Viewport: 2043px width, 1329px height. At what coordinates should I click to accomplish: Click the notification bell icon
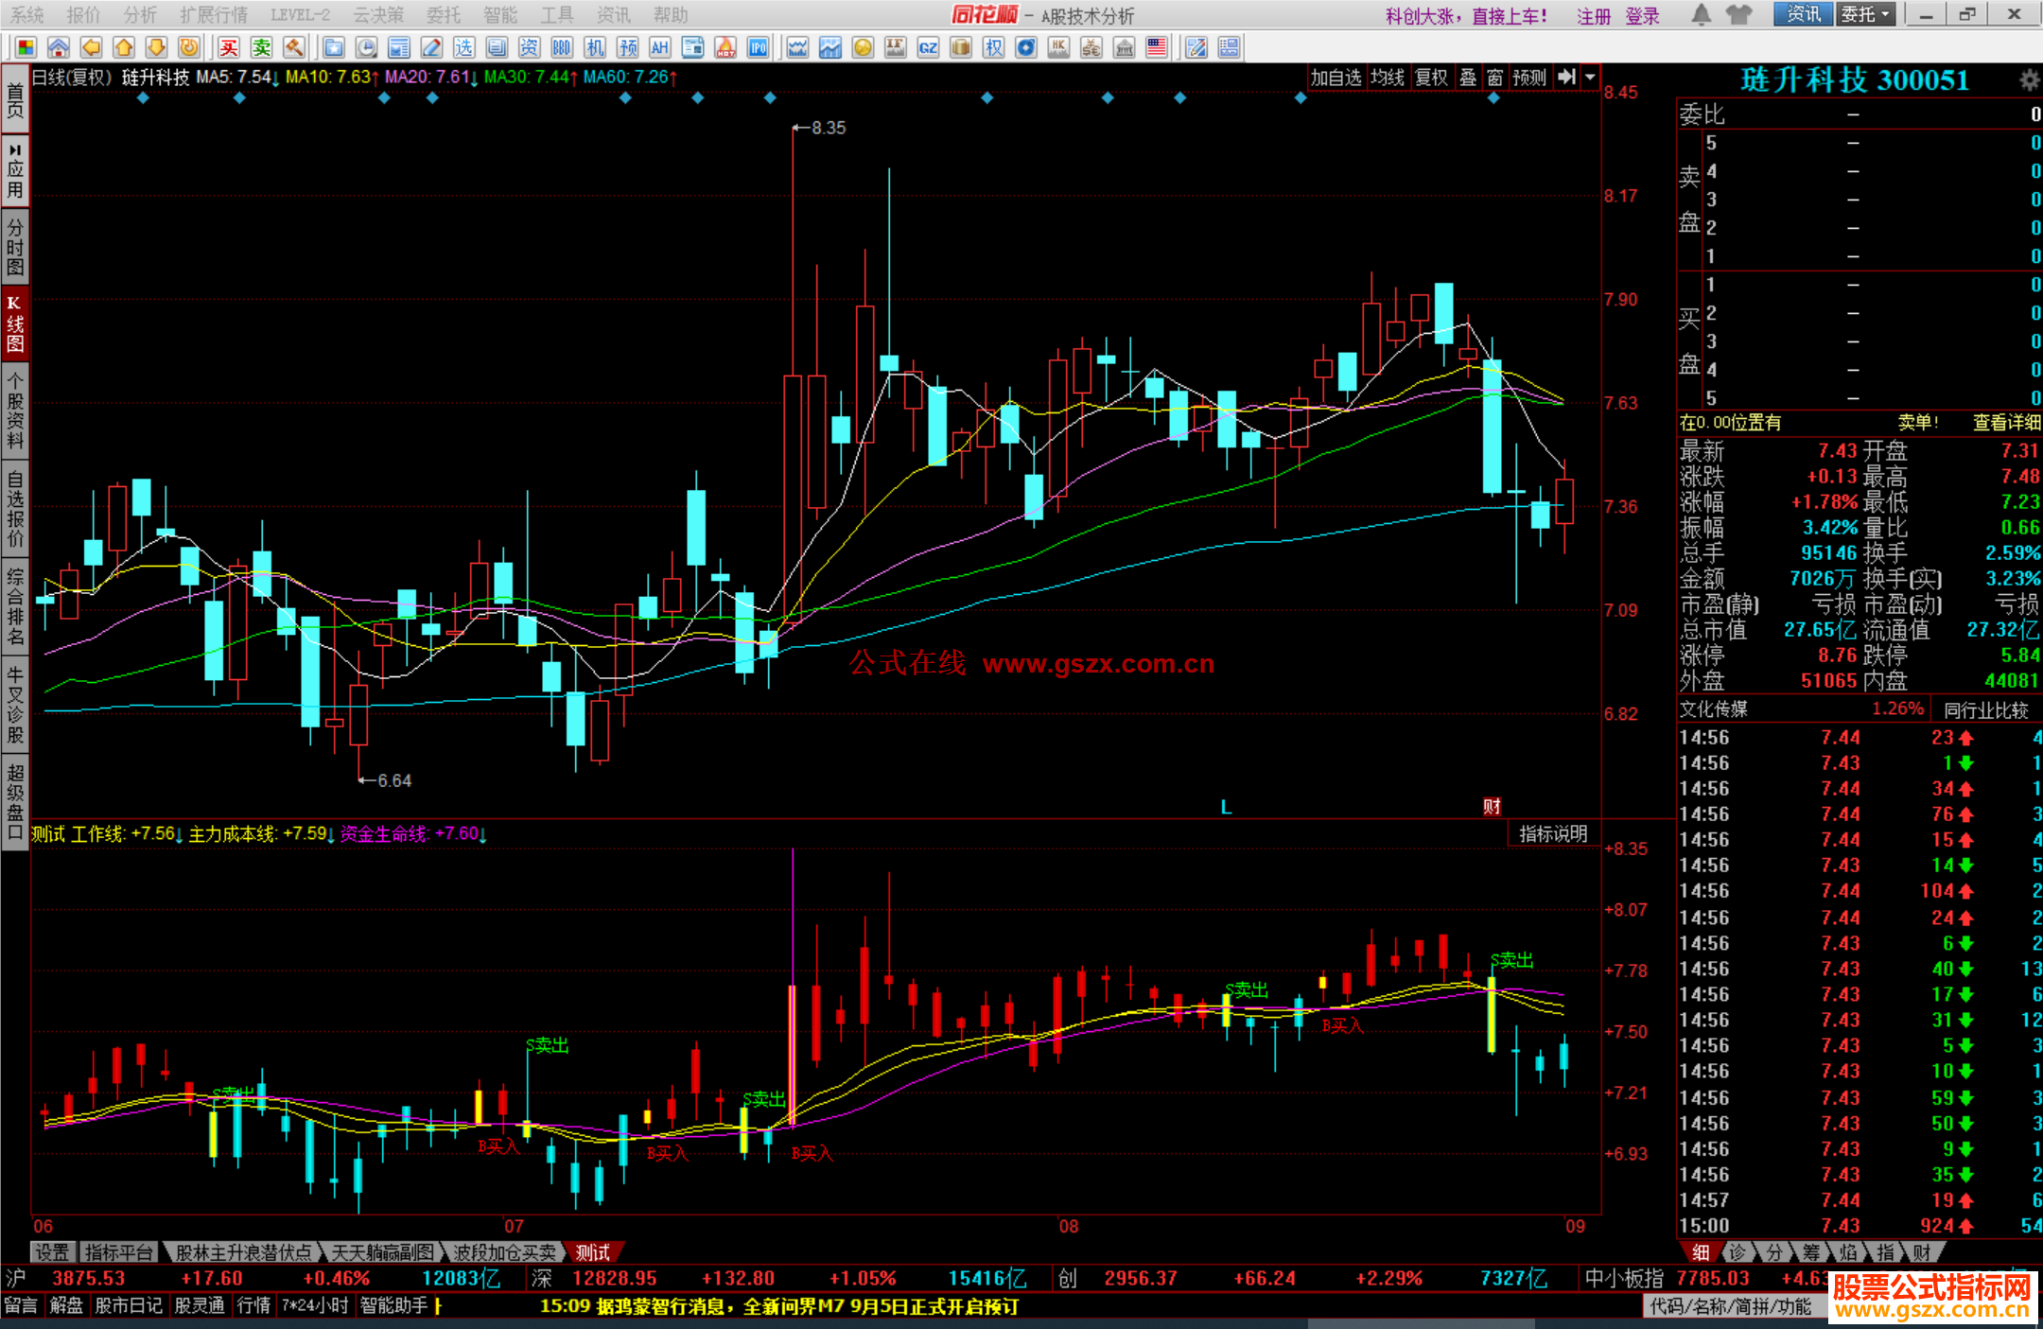1702,14
